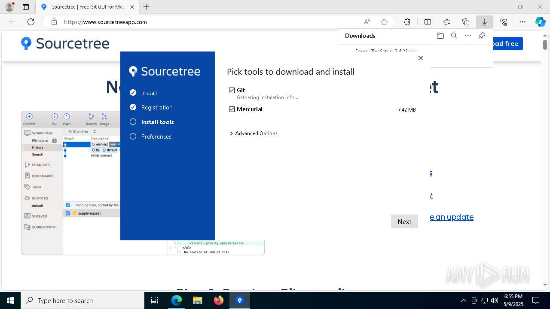Screen dimensions: 550x309
Task: Open File Explorer from taskbar
Action: coord(197,300)
